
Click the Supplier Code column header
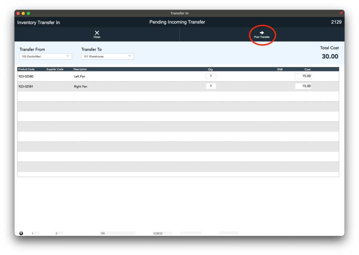point(55,69)
